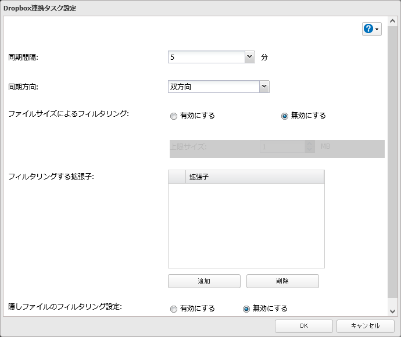Click the 拡張子 column header
401x337 pixels.
255,177
